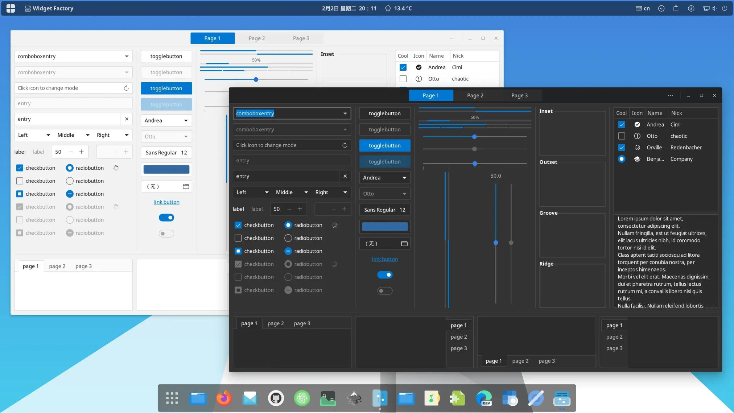This screenshot has height=413, width=734.
Task: Click the blue color swatch button in light window
Action: pyautogui.click(x=166, y=169)
